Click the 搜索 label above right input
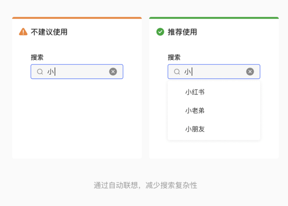Viewport: 288px width, 206px height. pyautogui.click(x=174, y=58)
